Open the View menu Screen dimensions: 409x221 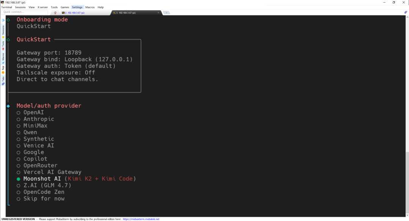(x=31, y=7)
